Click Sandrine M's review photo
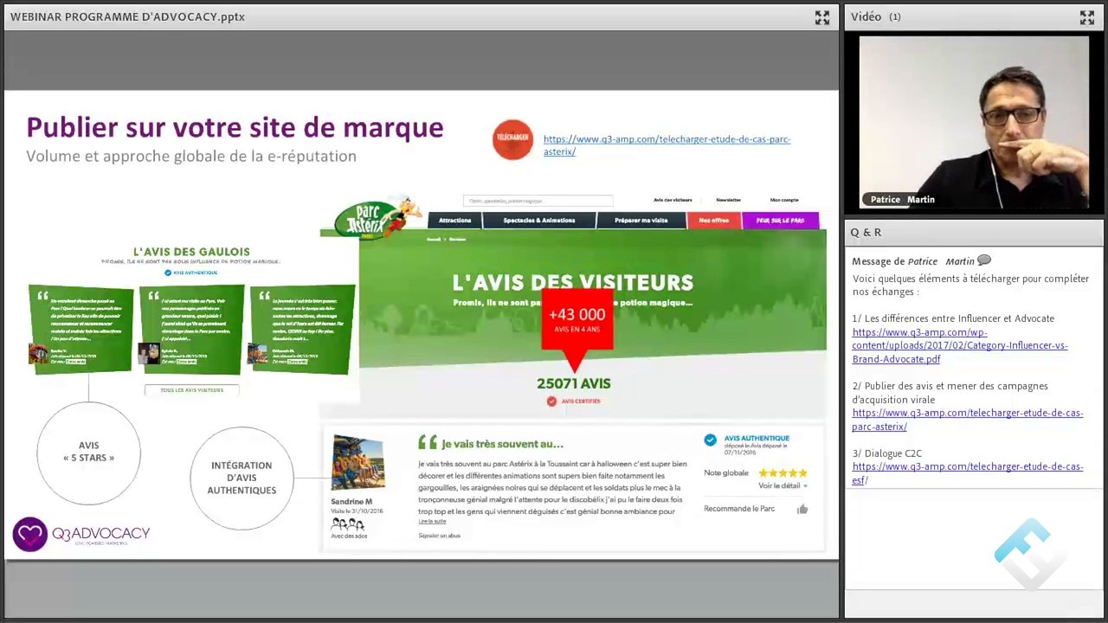Screen dimensions: 1108x623 358,463
